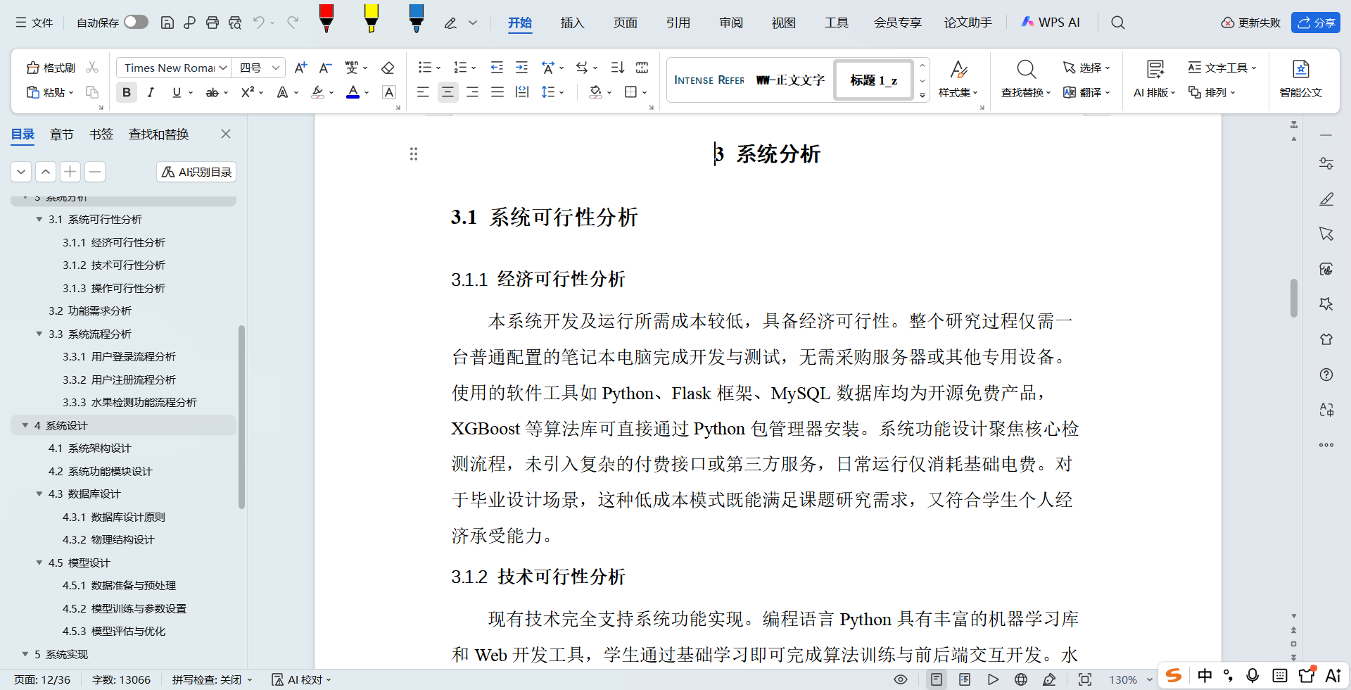Go to 3.2 功能需求分析 in outline
This screenshot has height=690, width=1351.
coord(89,310)
